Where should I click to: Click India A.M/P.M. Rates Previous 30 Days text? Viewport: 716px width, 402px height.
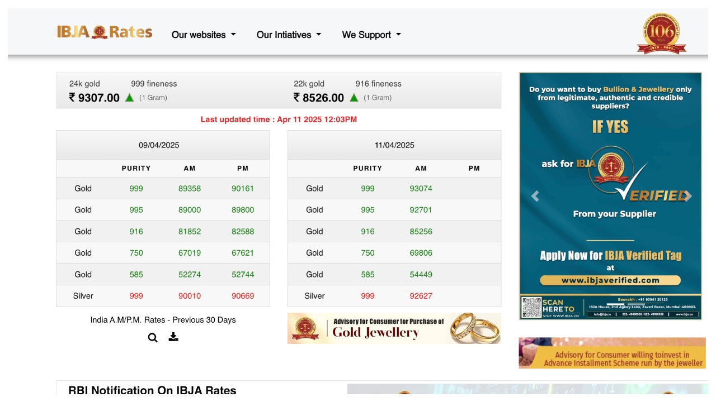tap(163, 320)
